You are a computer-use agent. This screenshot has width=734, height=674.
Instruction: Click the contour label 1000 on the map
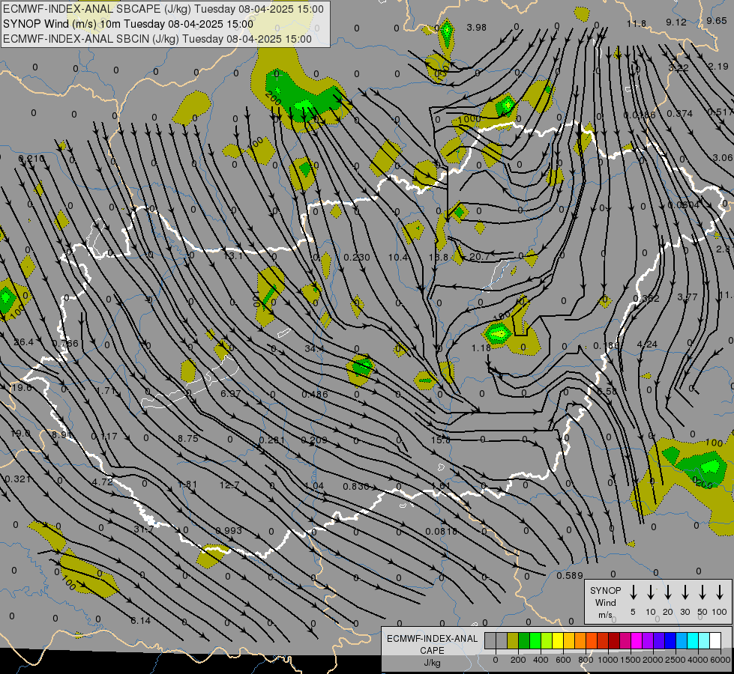click(469, 119)
